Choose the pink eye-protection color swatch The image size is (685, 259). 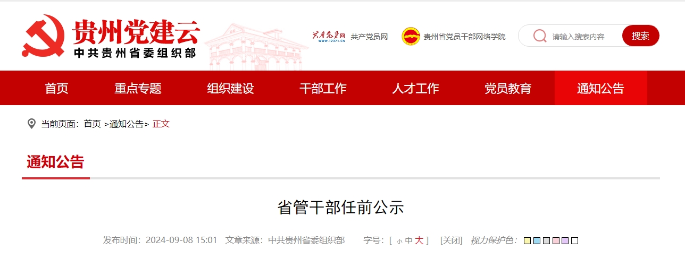pos(556,241)
